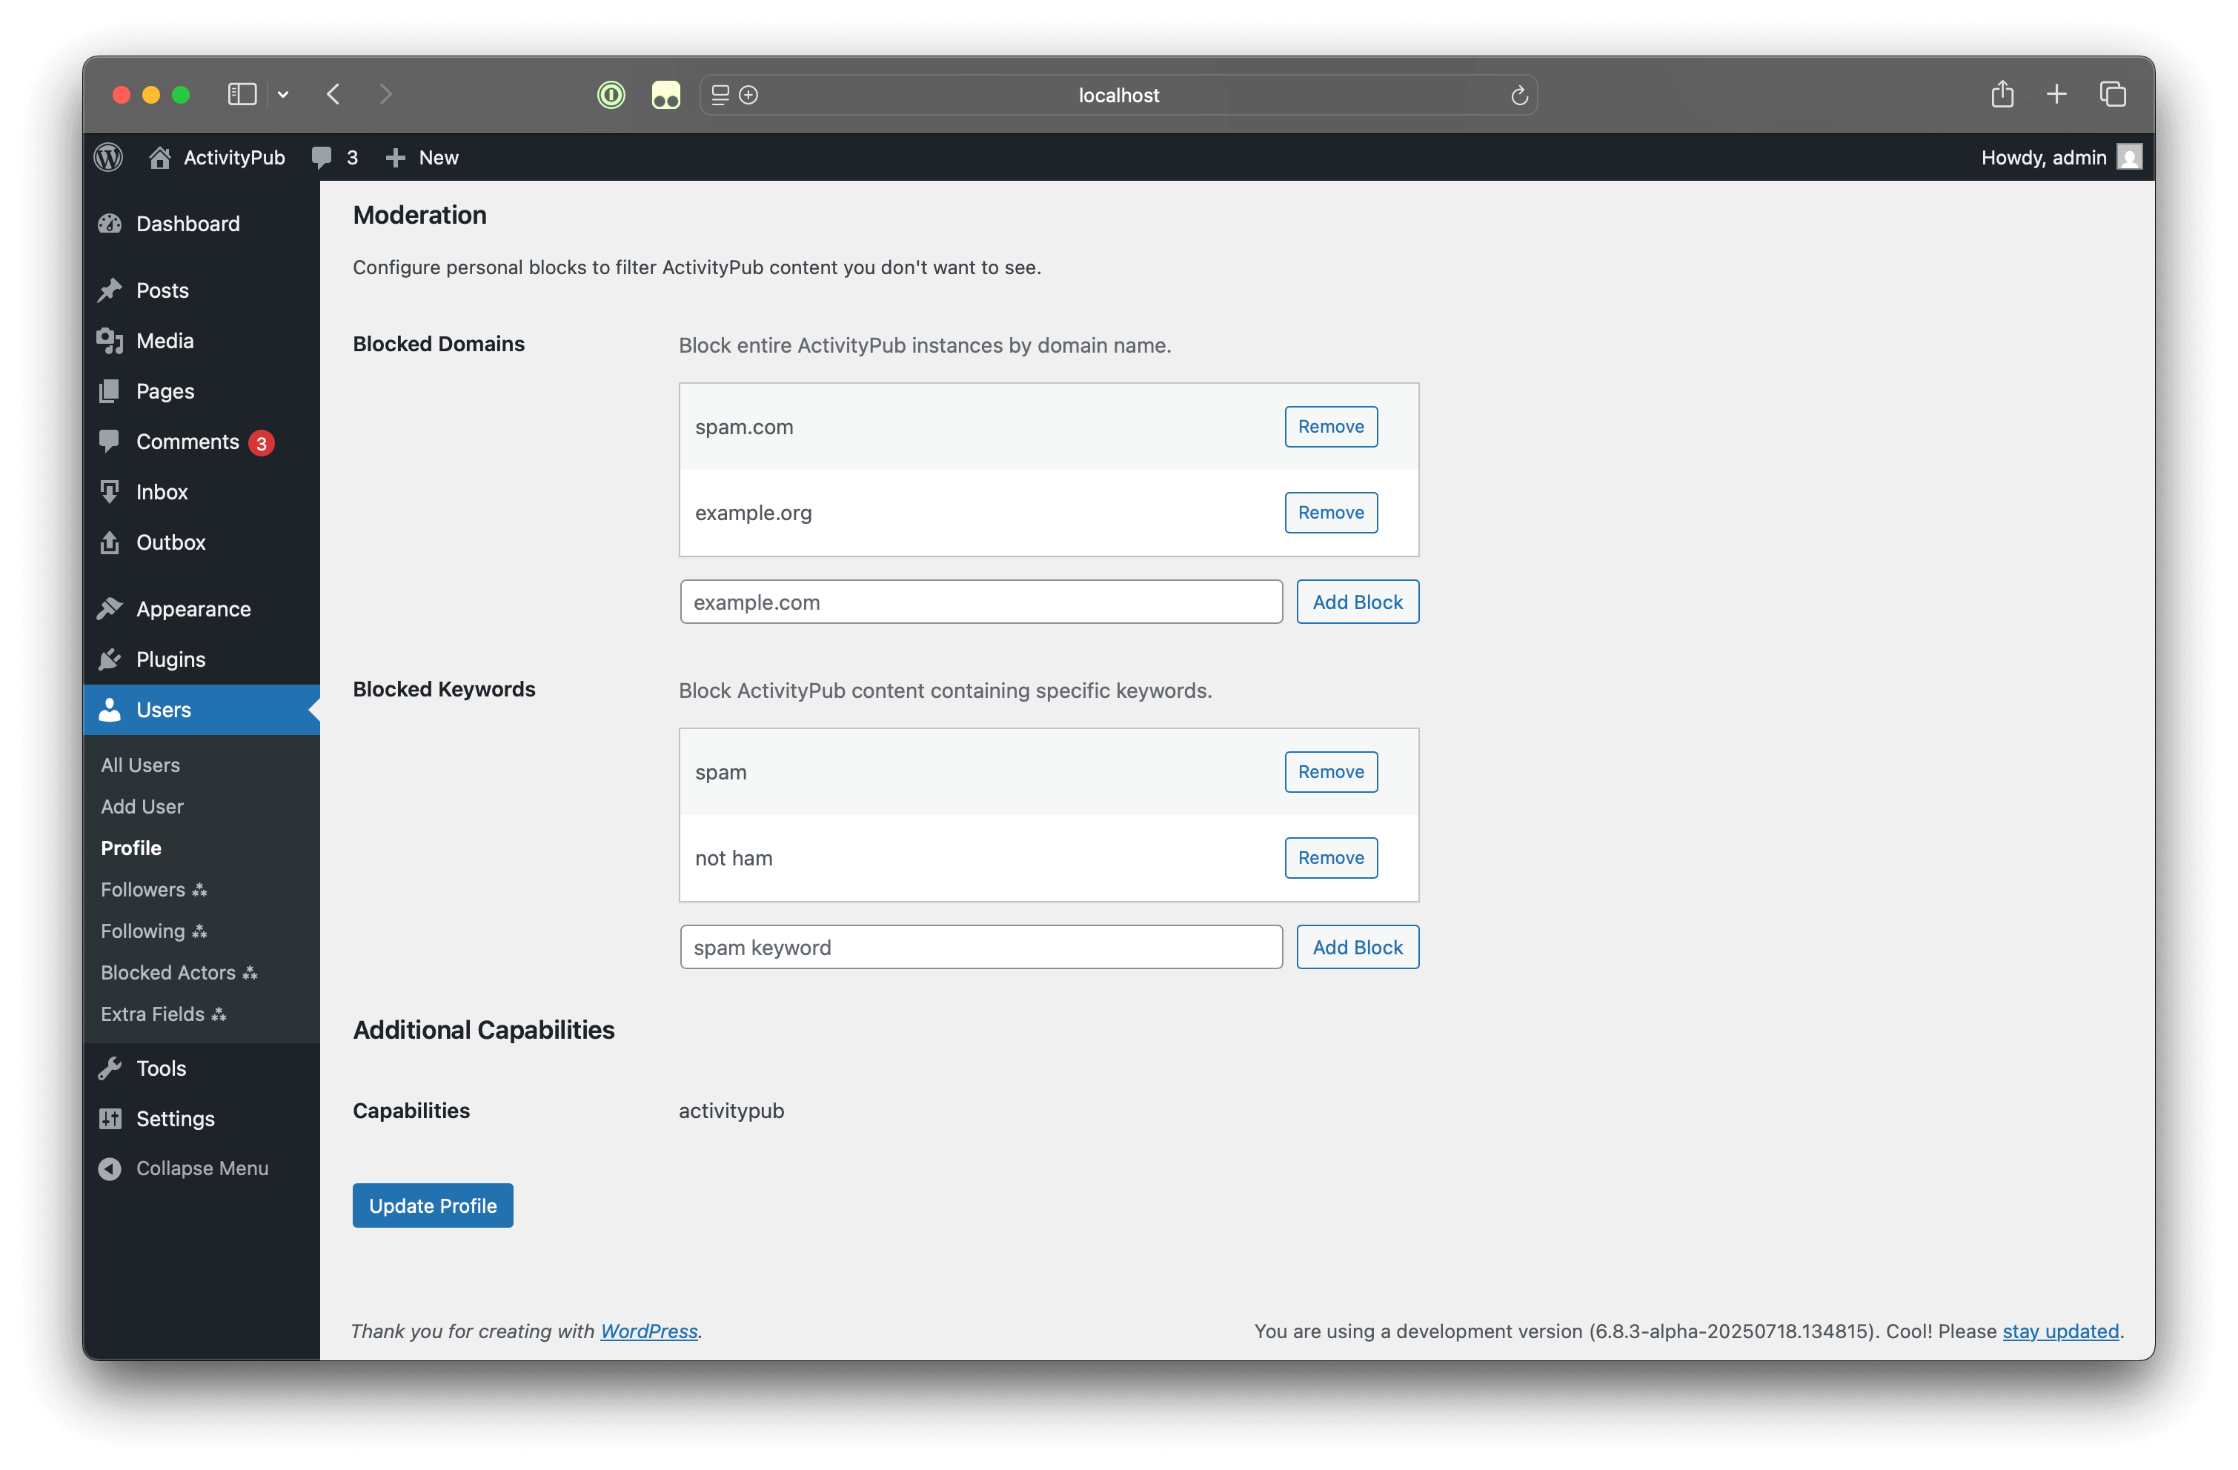Image resolution: width=2238 pixels, height=1470 pixels.
Task: Click the stay updated link
Action: [x=2059, y=1331]
